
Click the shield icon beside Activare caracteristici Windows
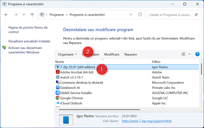[x=4, y=48]
